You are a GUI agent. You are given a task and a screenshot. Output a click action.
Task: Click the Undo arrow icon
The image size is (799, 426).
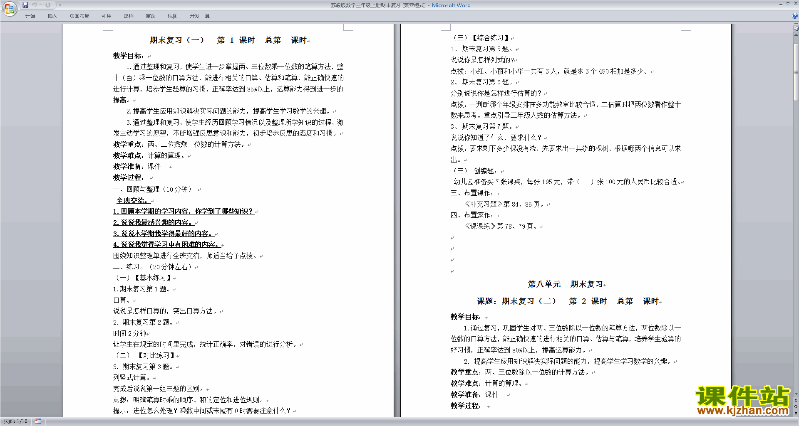coord(35,5)
